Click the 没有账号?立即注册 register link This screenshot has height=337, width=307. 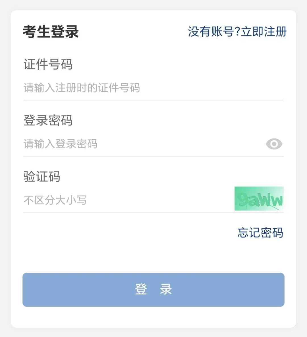point(237,32)
